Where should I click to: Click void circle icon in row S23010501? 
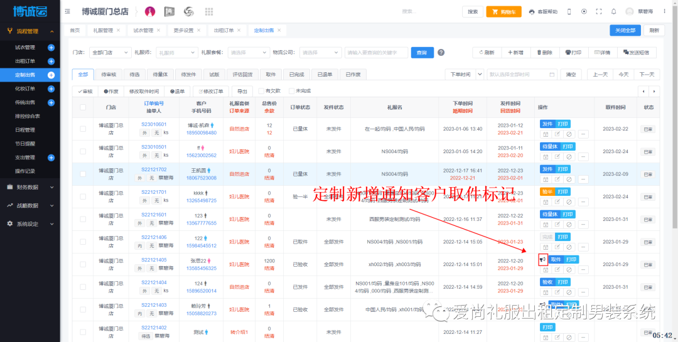tap(569, 156)
